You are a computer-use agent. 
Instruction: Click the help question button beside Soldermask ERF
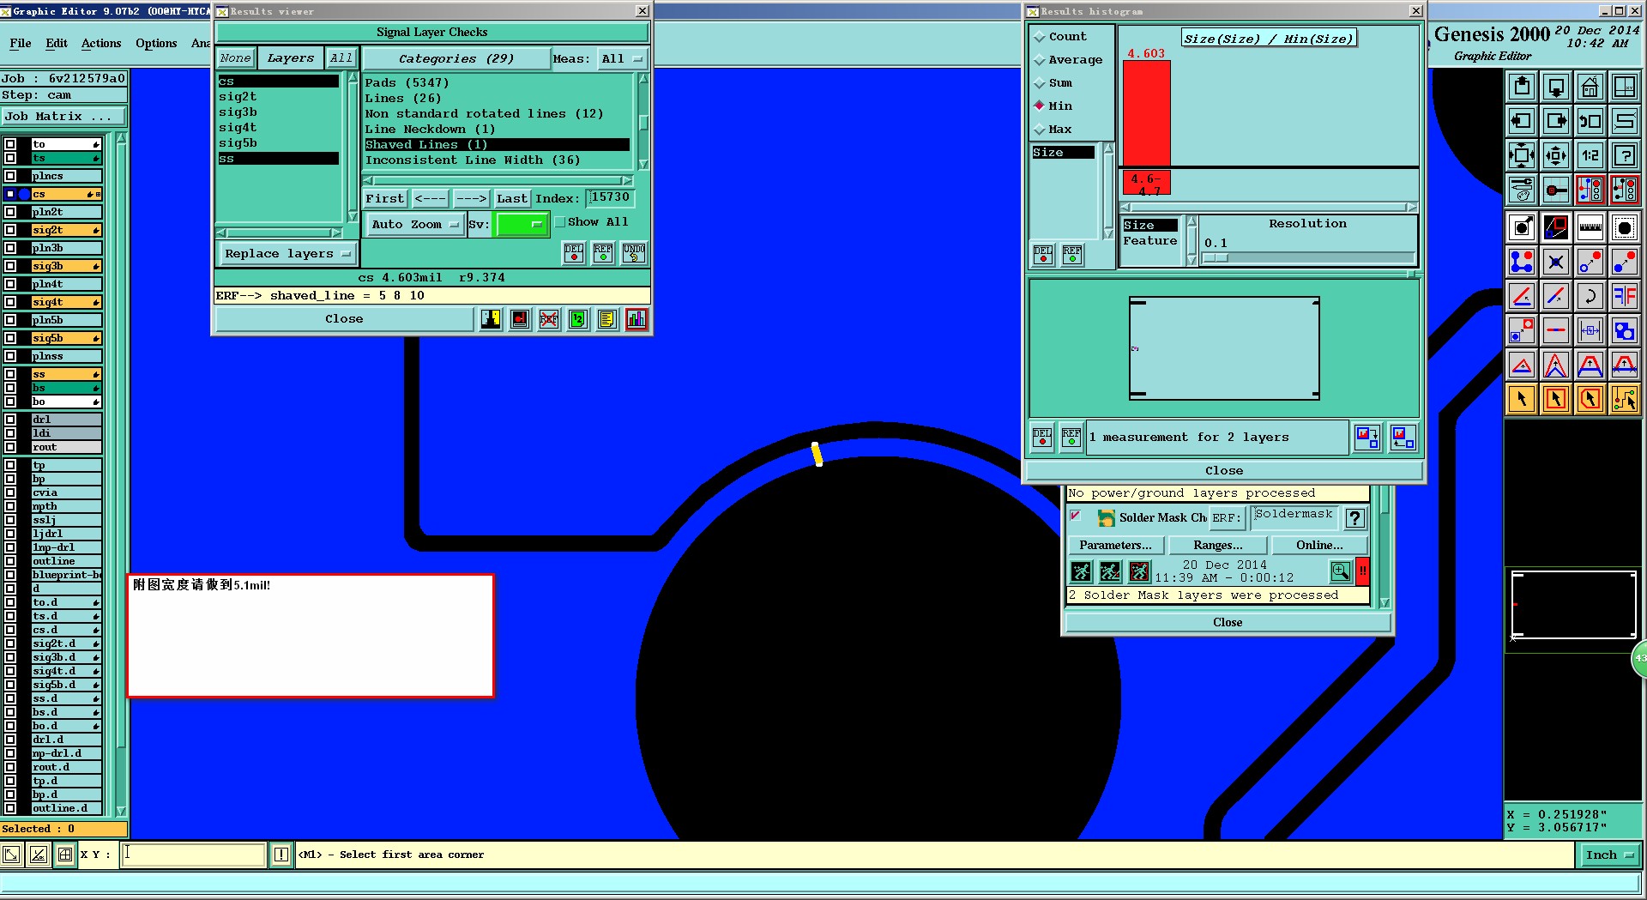(1354, 518)
